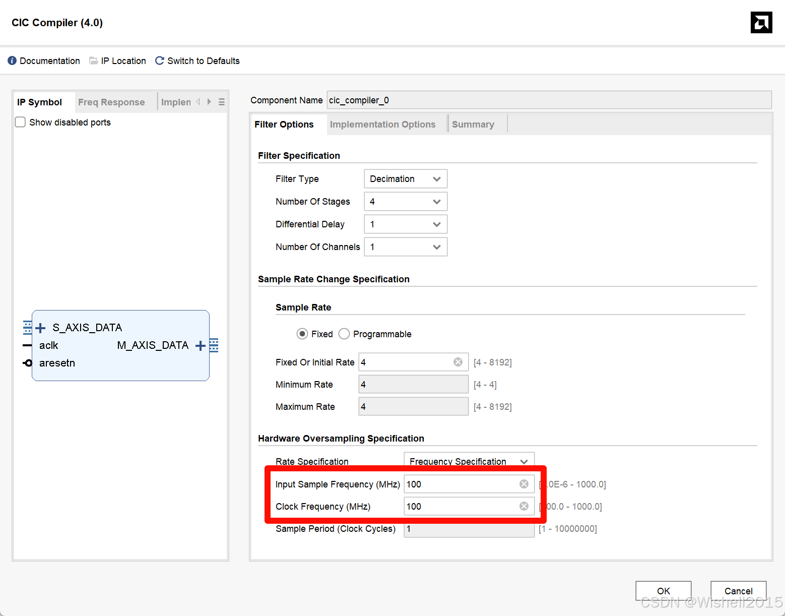Expand M_AXIS_DATA port plus icon

201,345
